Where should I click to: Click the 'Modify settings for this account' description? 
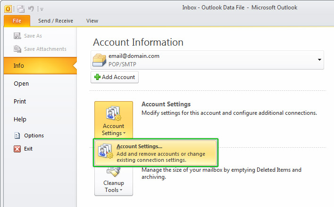(229, 113)
